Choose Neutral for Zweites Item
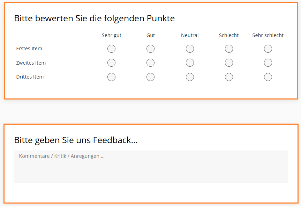The image size is (301, 206). [x=190, y=63]
